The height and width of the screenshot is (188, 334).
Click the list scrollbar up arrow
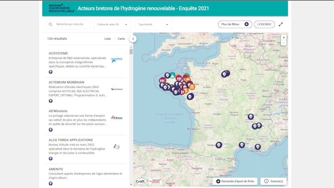(x=131, y=47)
